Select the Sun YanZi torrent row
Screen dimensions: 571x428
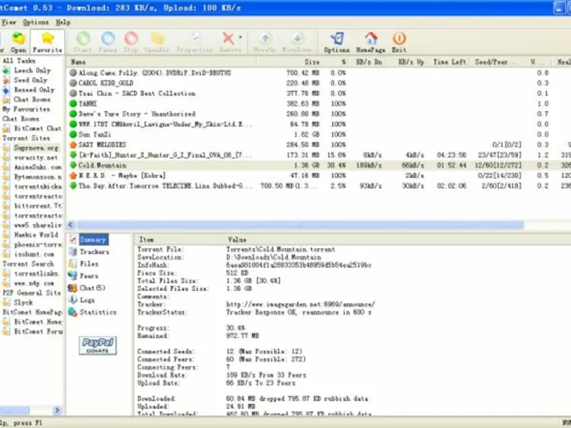pos(318,134)
